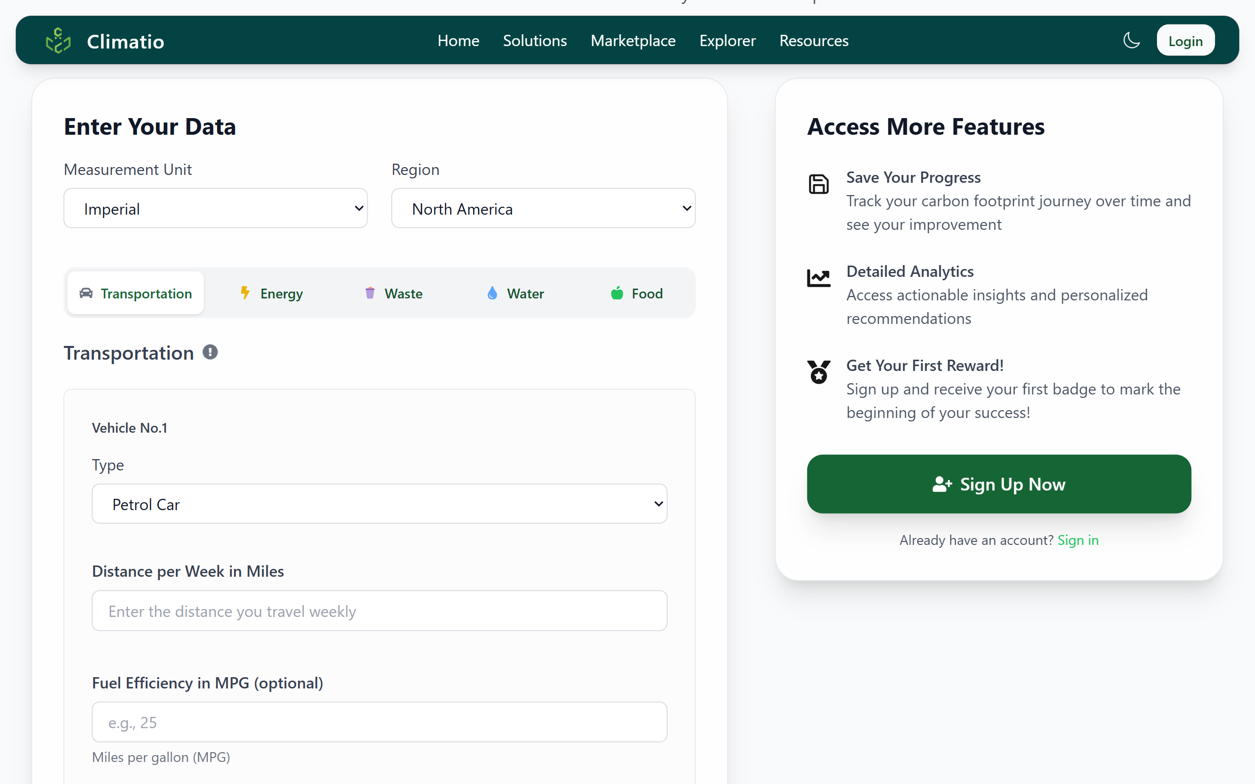1255x784 pixels.
Task: Expand the Region dropdown showing North America
Action: pos(543,208)
